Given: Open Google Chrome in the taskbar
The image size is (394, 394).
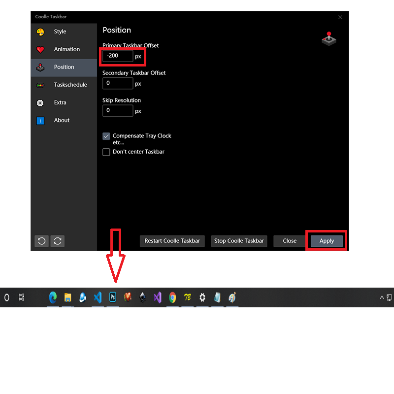Looking at the screenshot, I should [x=172, y=297].
